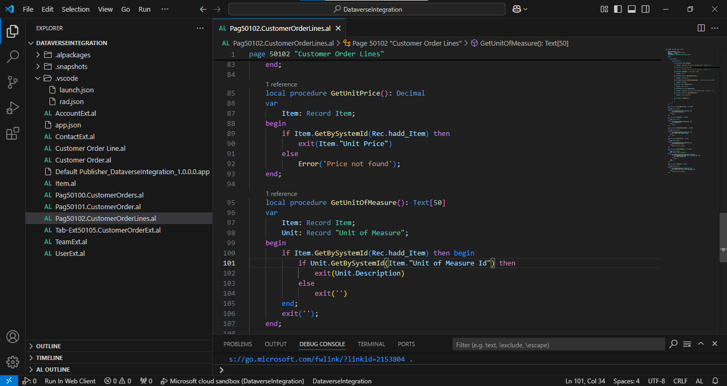
Task: Toggle the secondary side bar layout button
Action: [645, 9]
